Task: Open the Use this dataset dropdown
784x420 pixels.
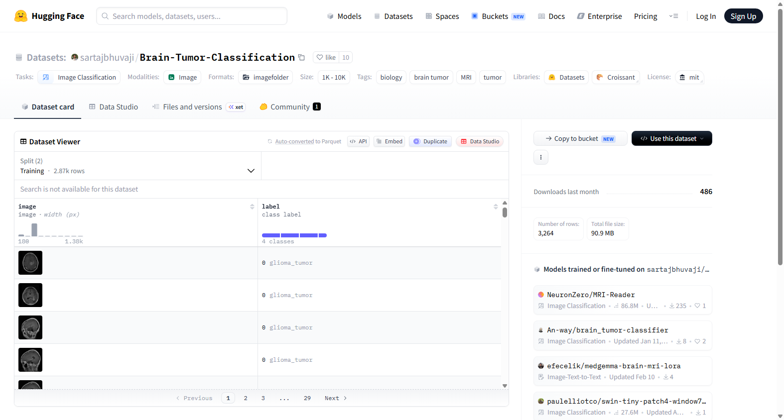Action: (672, 138)
